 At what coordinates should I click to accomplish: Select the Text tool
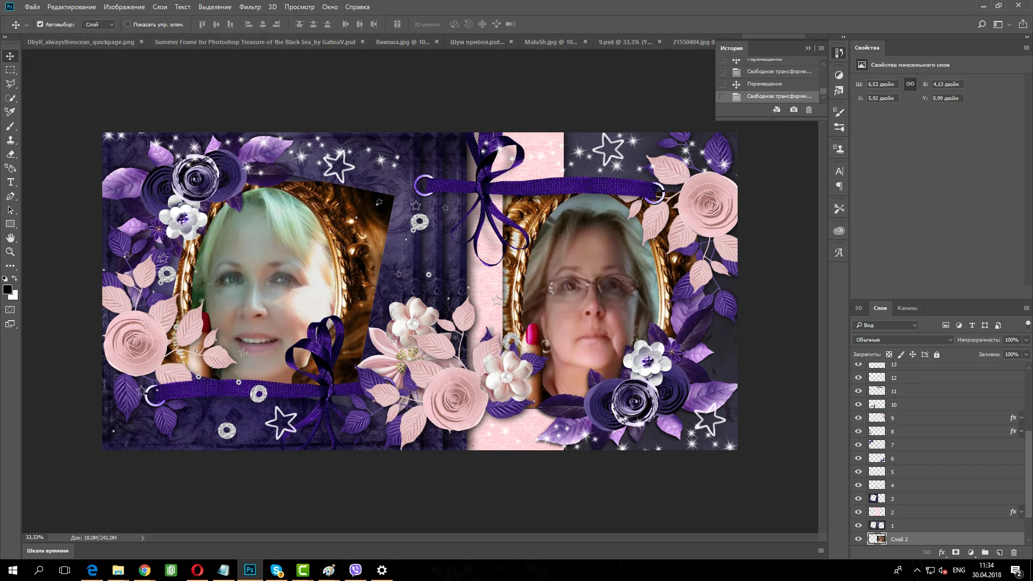(x=10, y=182)
